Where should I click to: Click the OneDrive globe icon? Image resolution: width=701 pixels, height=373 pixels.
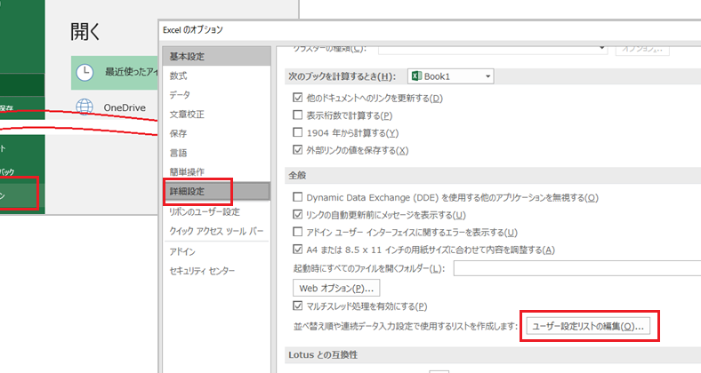coord(85,107)
